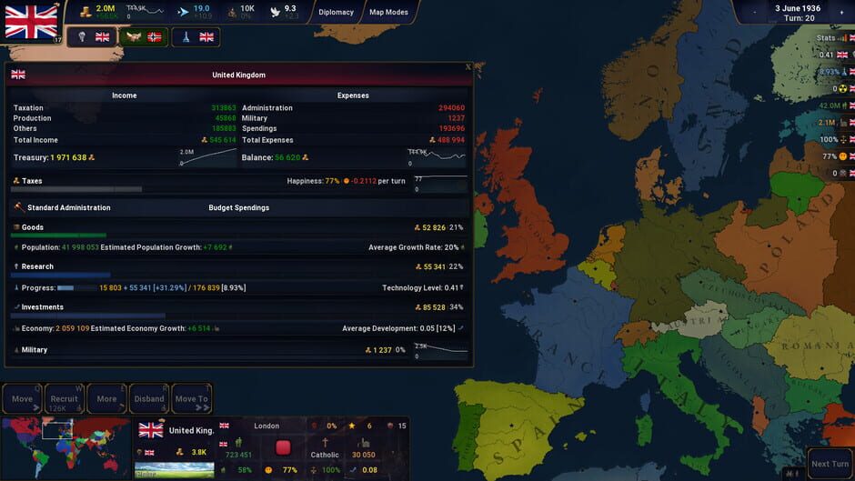Click the Plains terrain thumbnail
Screen dimensions: 855x481
click(x=175, y=470)
